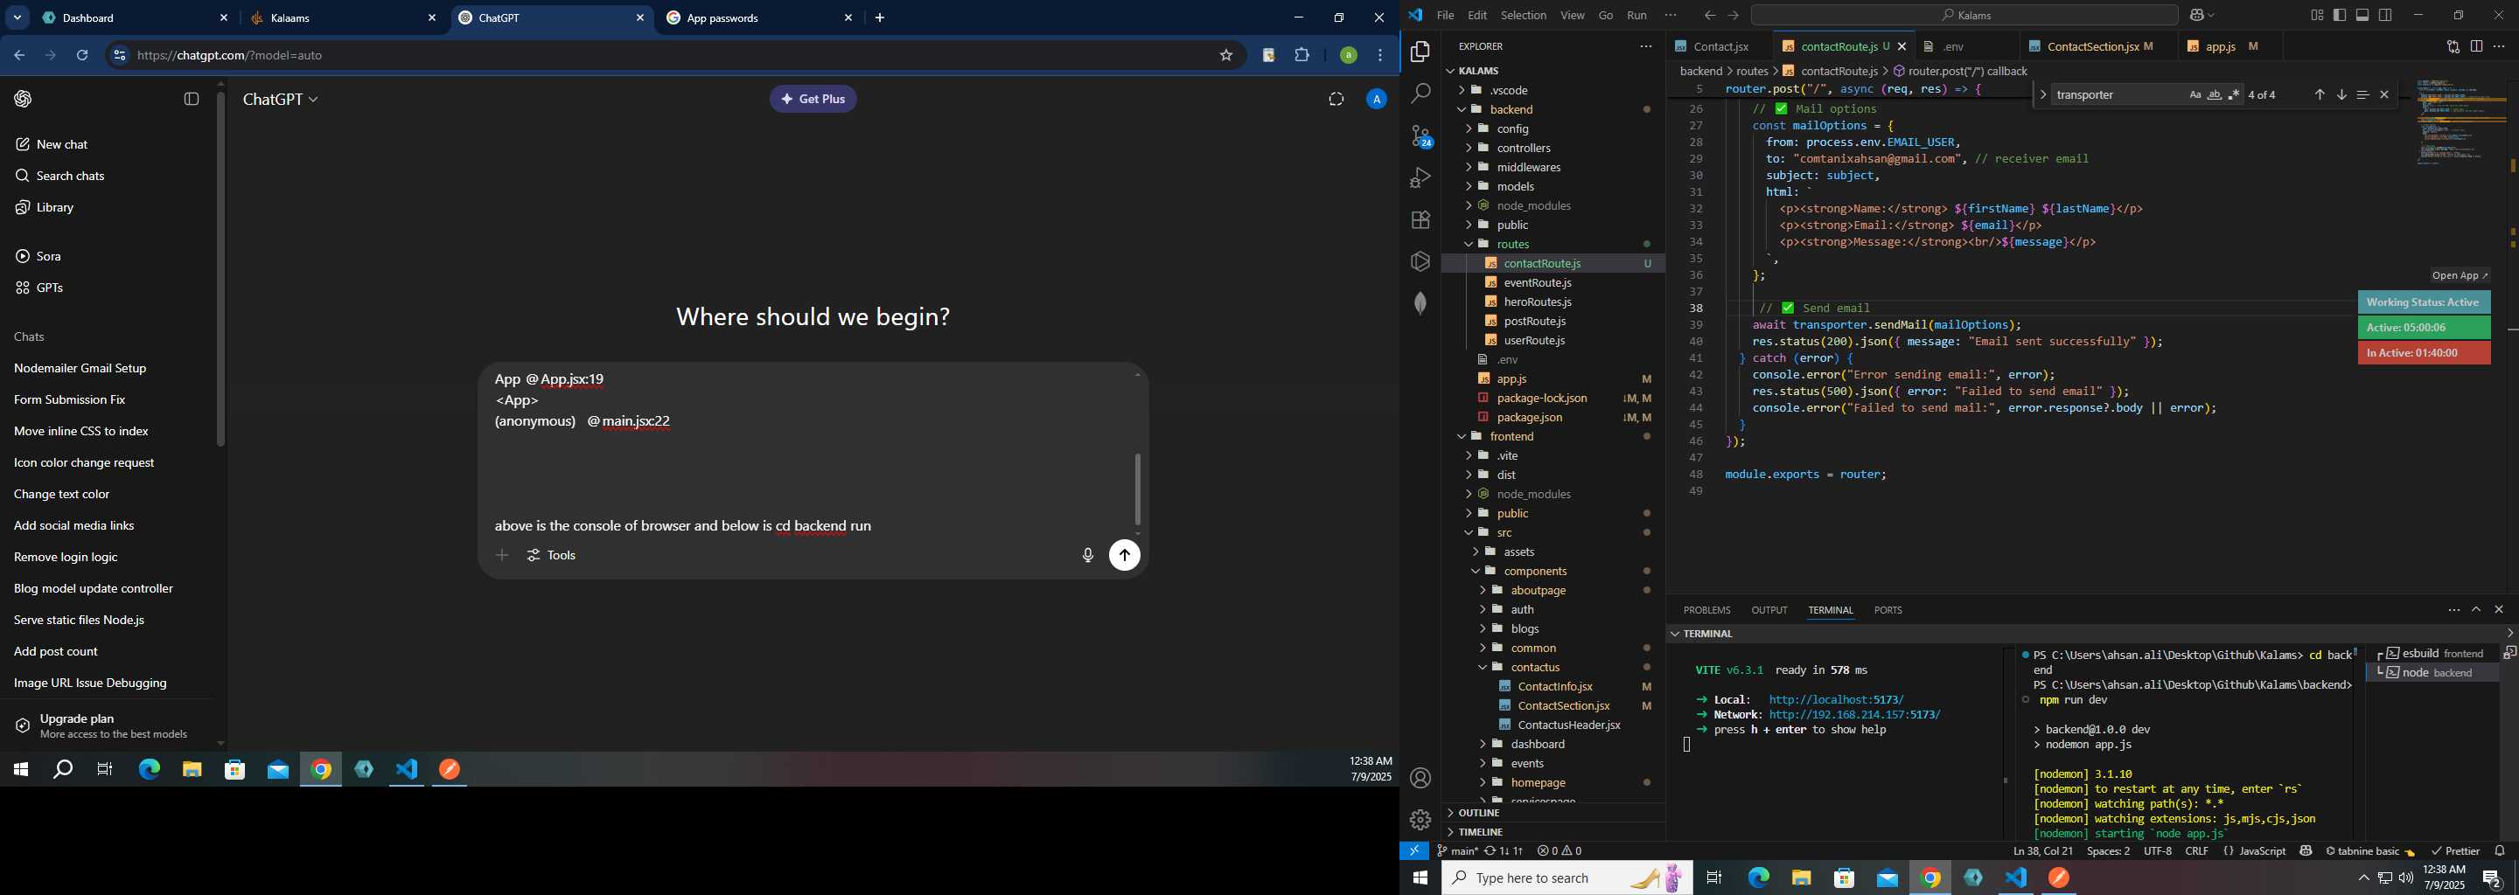Screen dimensions: 2519x895
Task: Go to next match in find widget
Action: click(x=2341, y=94)
